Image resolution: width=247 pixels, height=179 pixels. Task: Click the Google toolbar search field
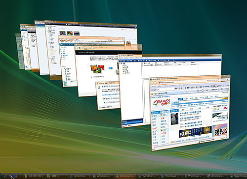click(165, 89)
